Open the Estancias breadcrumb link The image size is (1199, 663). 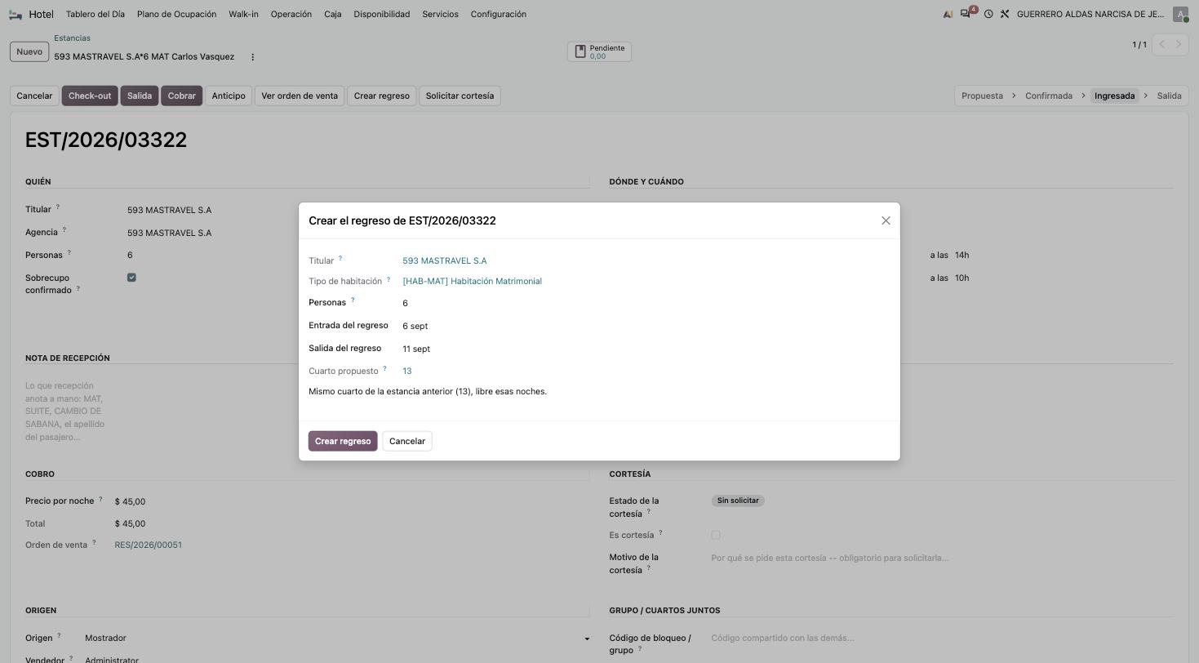click(72, 38)
